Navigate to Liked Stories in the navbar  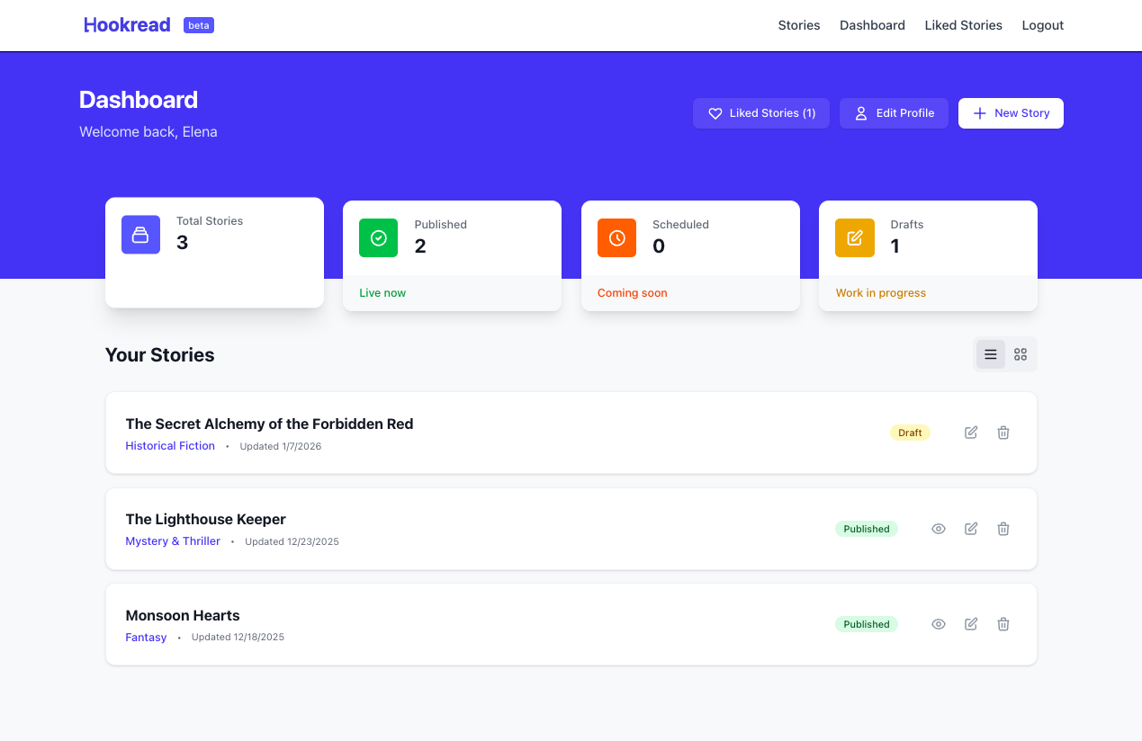[x=963, y=25]
